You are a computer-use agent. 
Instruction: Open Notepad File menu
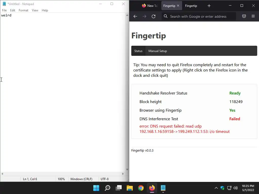pos(4,10)
